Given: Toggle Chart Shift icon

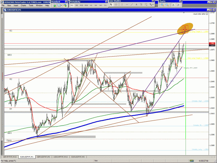Looking at the screenshot, I should click(178, 5).
